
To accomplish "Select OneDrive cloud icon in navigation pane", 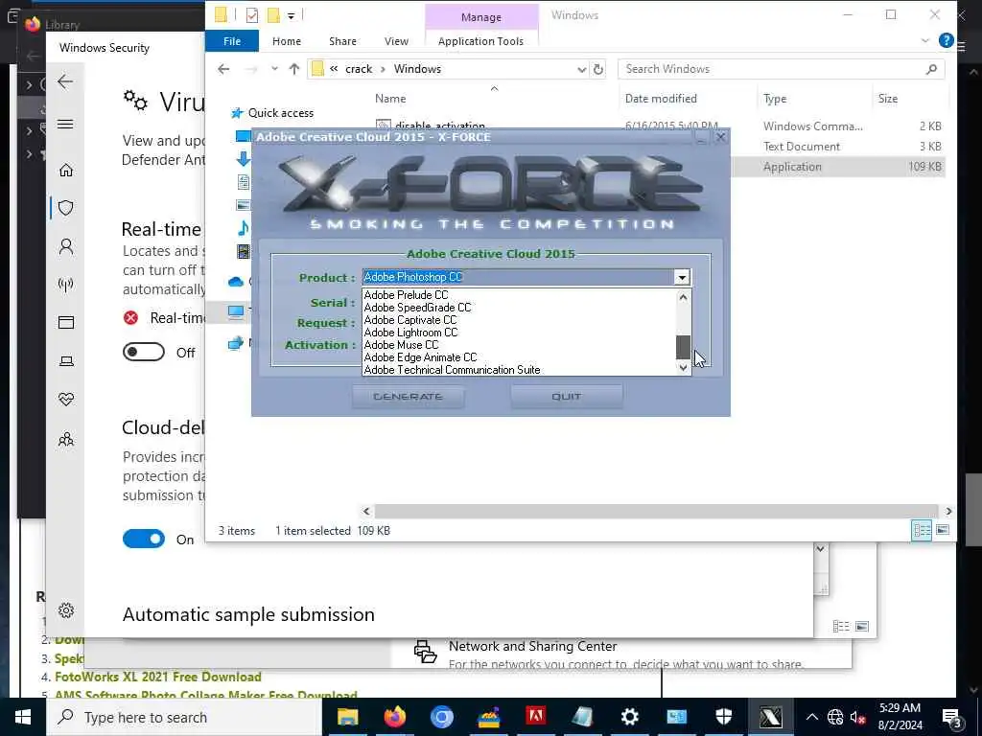I will [x=236, y=283].
